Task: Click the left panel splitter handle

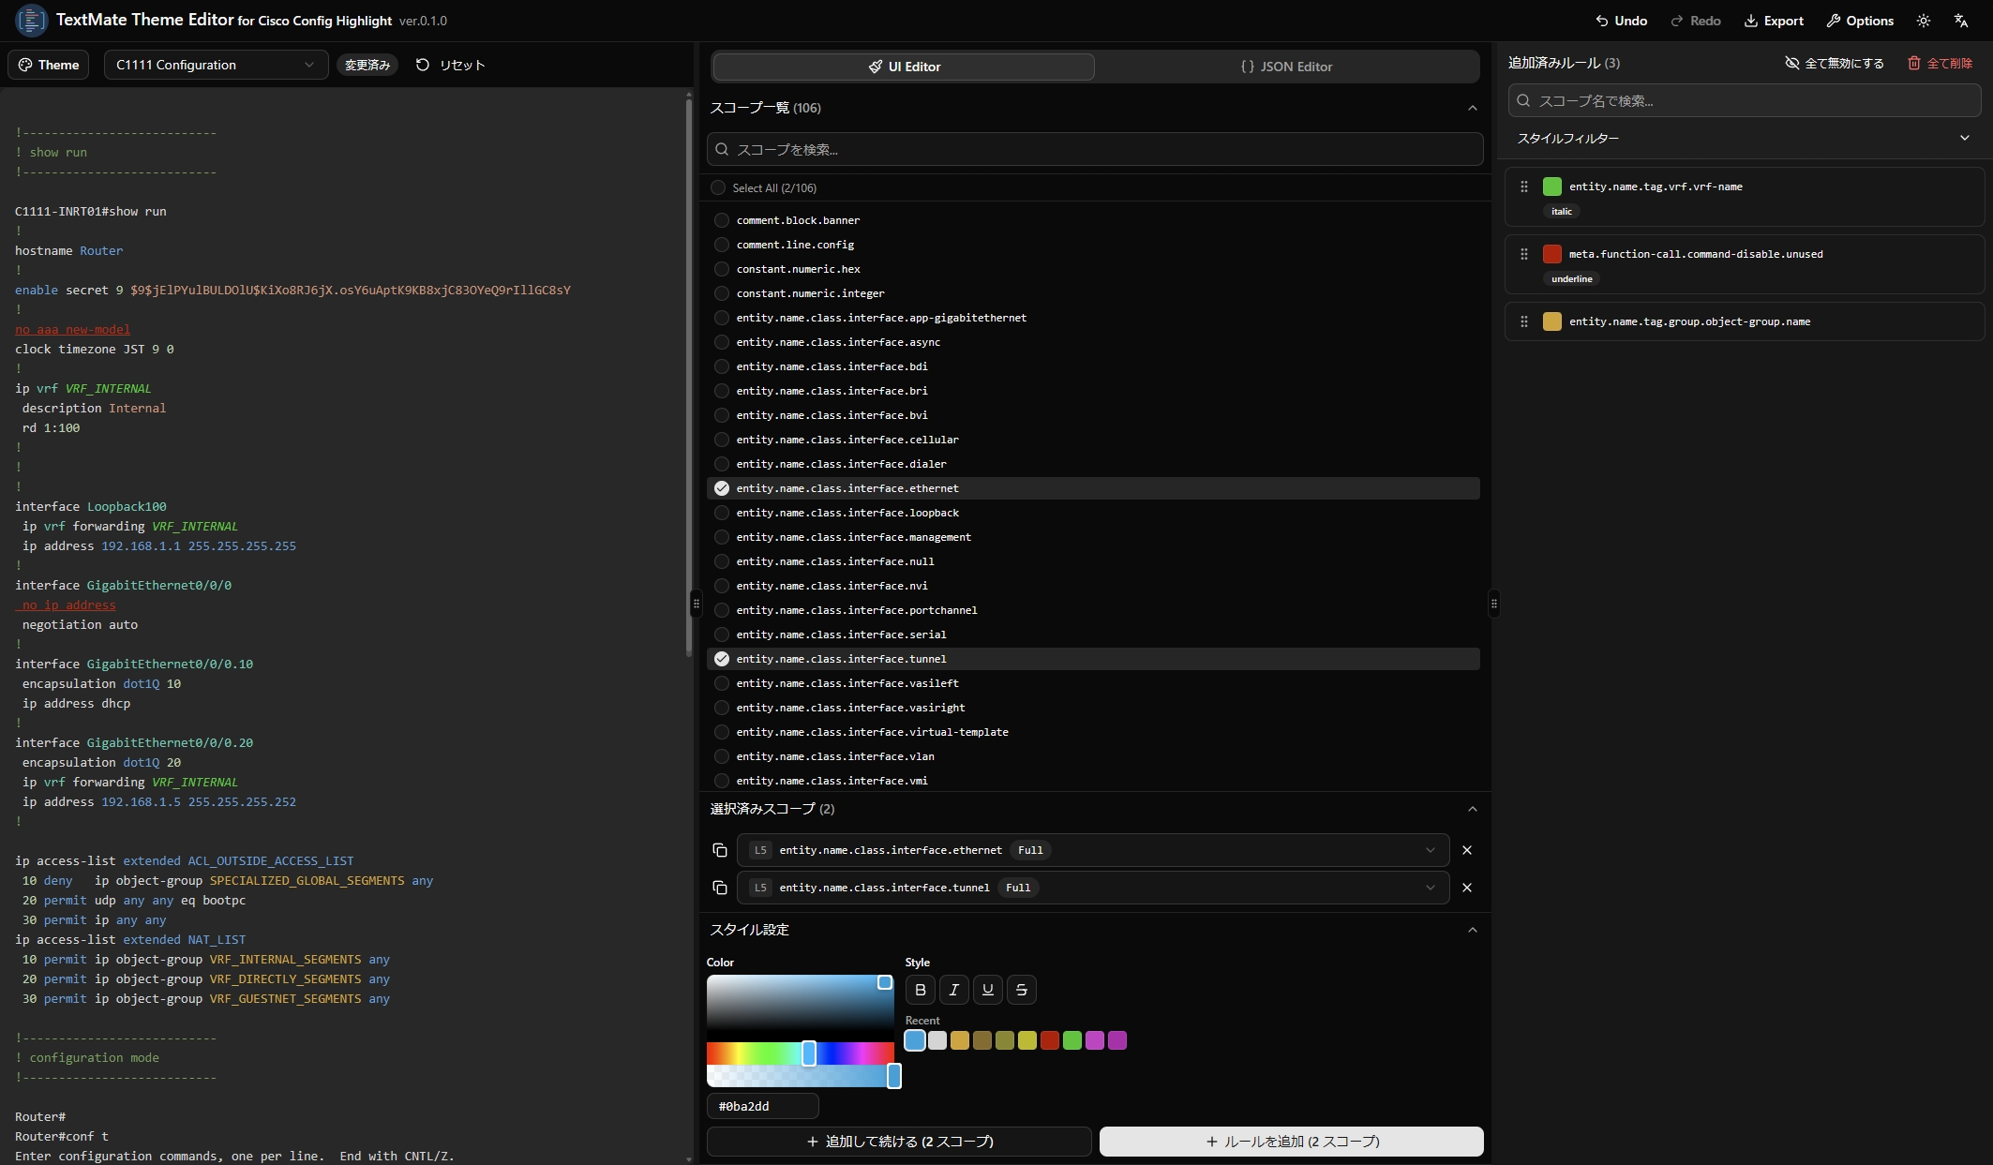Action: 696,603
